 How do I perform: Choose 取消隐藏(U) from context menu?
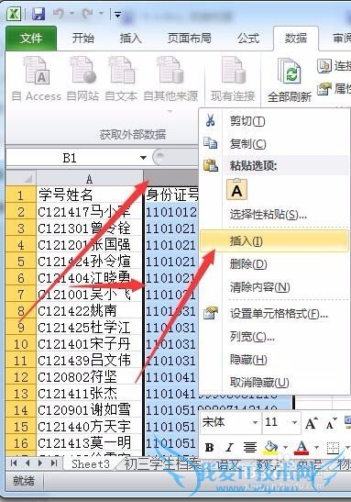(x=275, y=382)
